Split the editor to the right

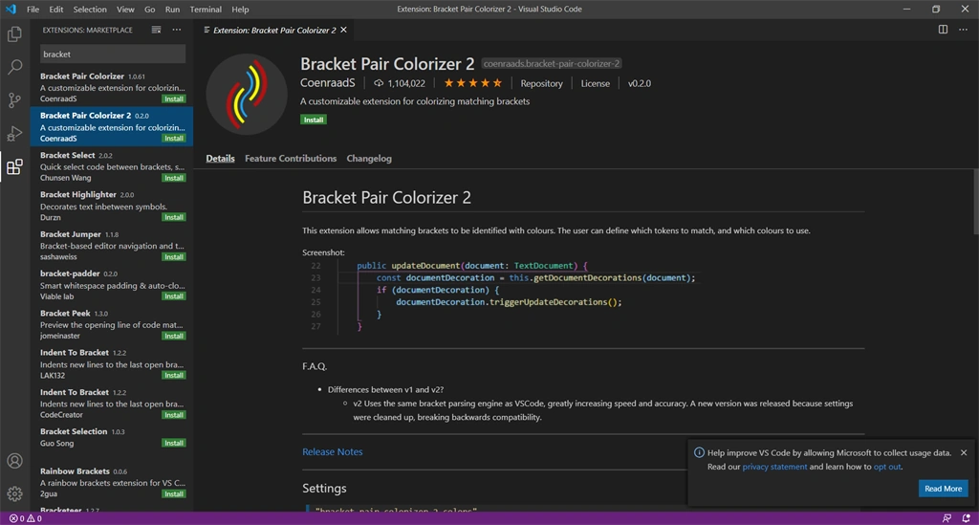943,30
